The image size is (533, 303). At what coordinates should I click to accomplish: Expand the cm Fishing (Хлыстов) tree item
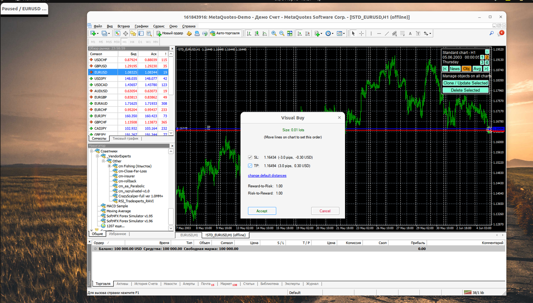(x=109, y=166)
